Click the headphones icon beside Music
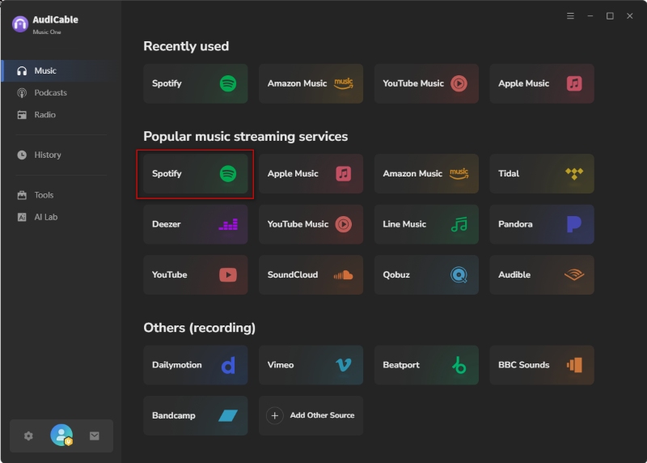This screenshot has height=463, width=647. [x=22, y=71]
